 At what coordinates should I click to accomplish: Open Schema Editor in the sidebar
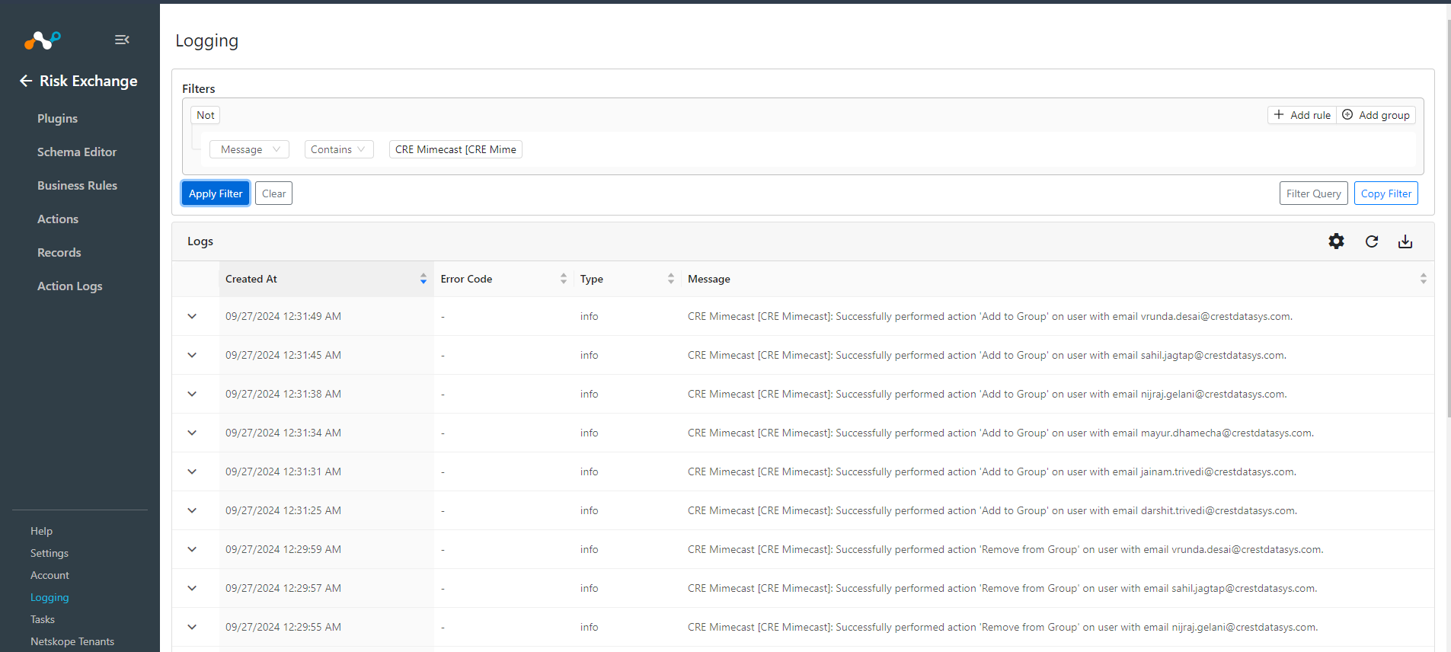[x=77, y=152]
